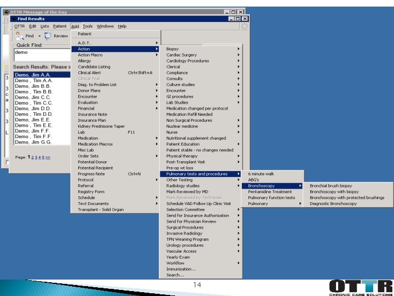
Task: Open the Patient menu in menu bar
Action: [x=60, y=26]
